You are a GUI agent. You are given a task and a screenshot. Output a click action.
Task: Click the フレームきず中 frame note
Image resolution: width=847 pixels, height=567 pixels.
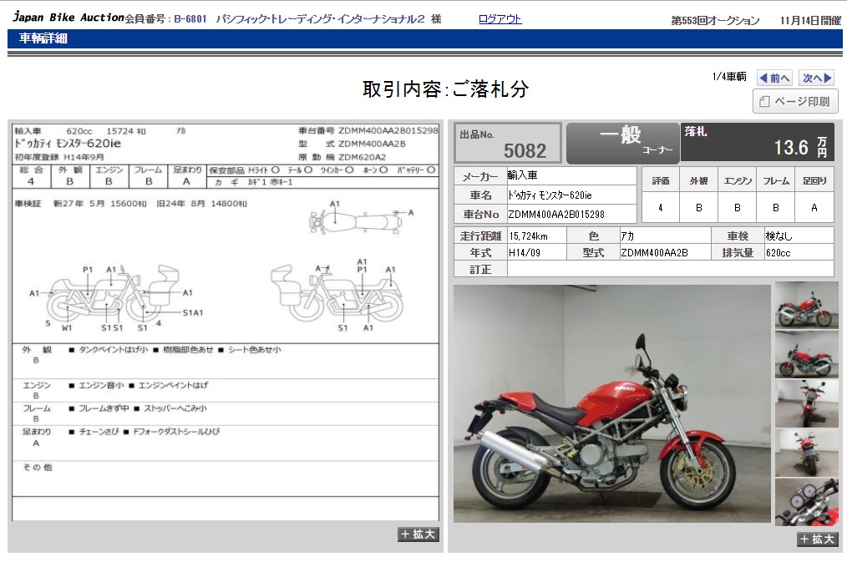[104, 409]
